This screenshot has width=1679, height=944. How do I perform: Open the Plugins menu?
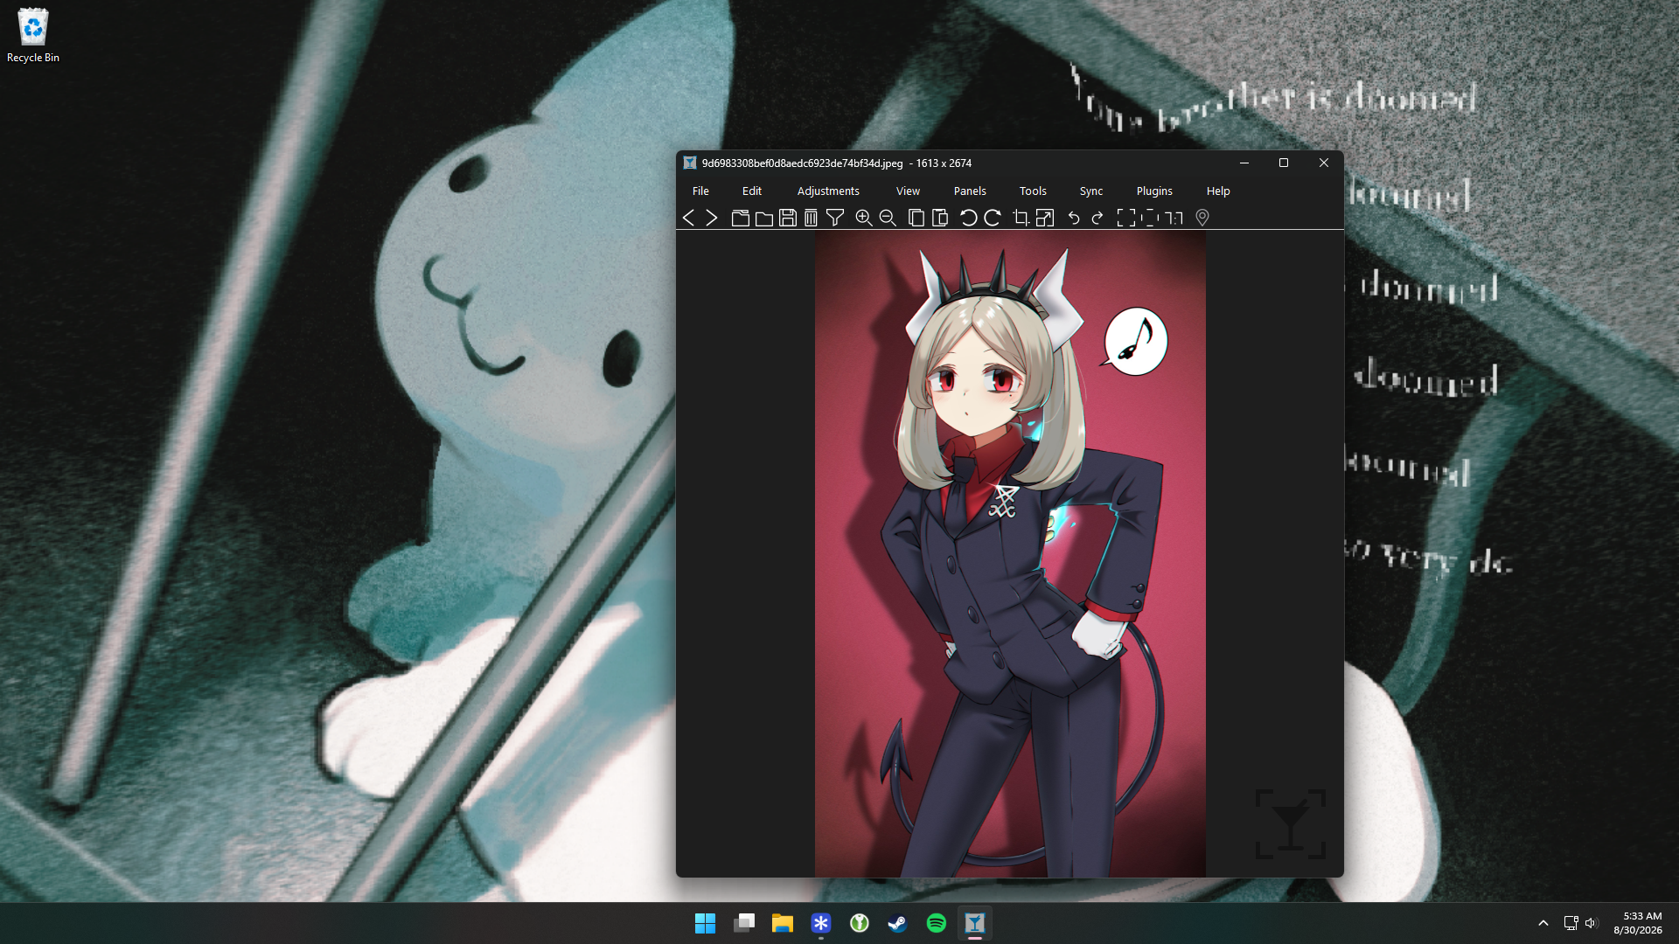(1154, 191)
